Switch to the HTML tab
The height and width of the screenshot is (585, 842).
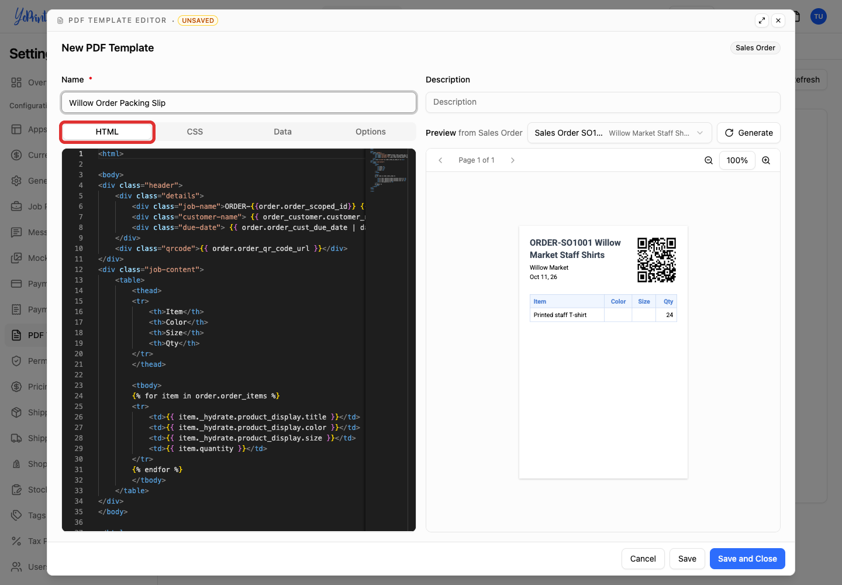pos(107,132)
